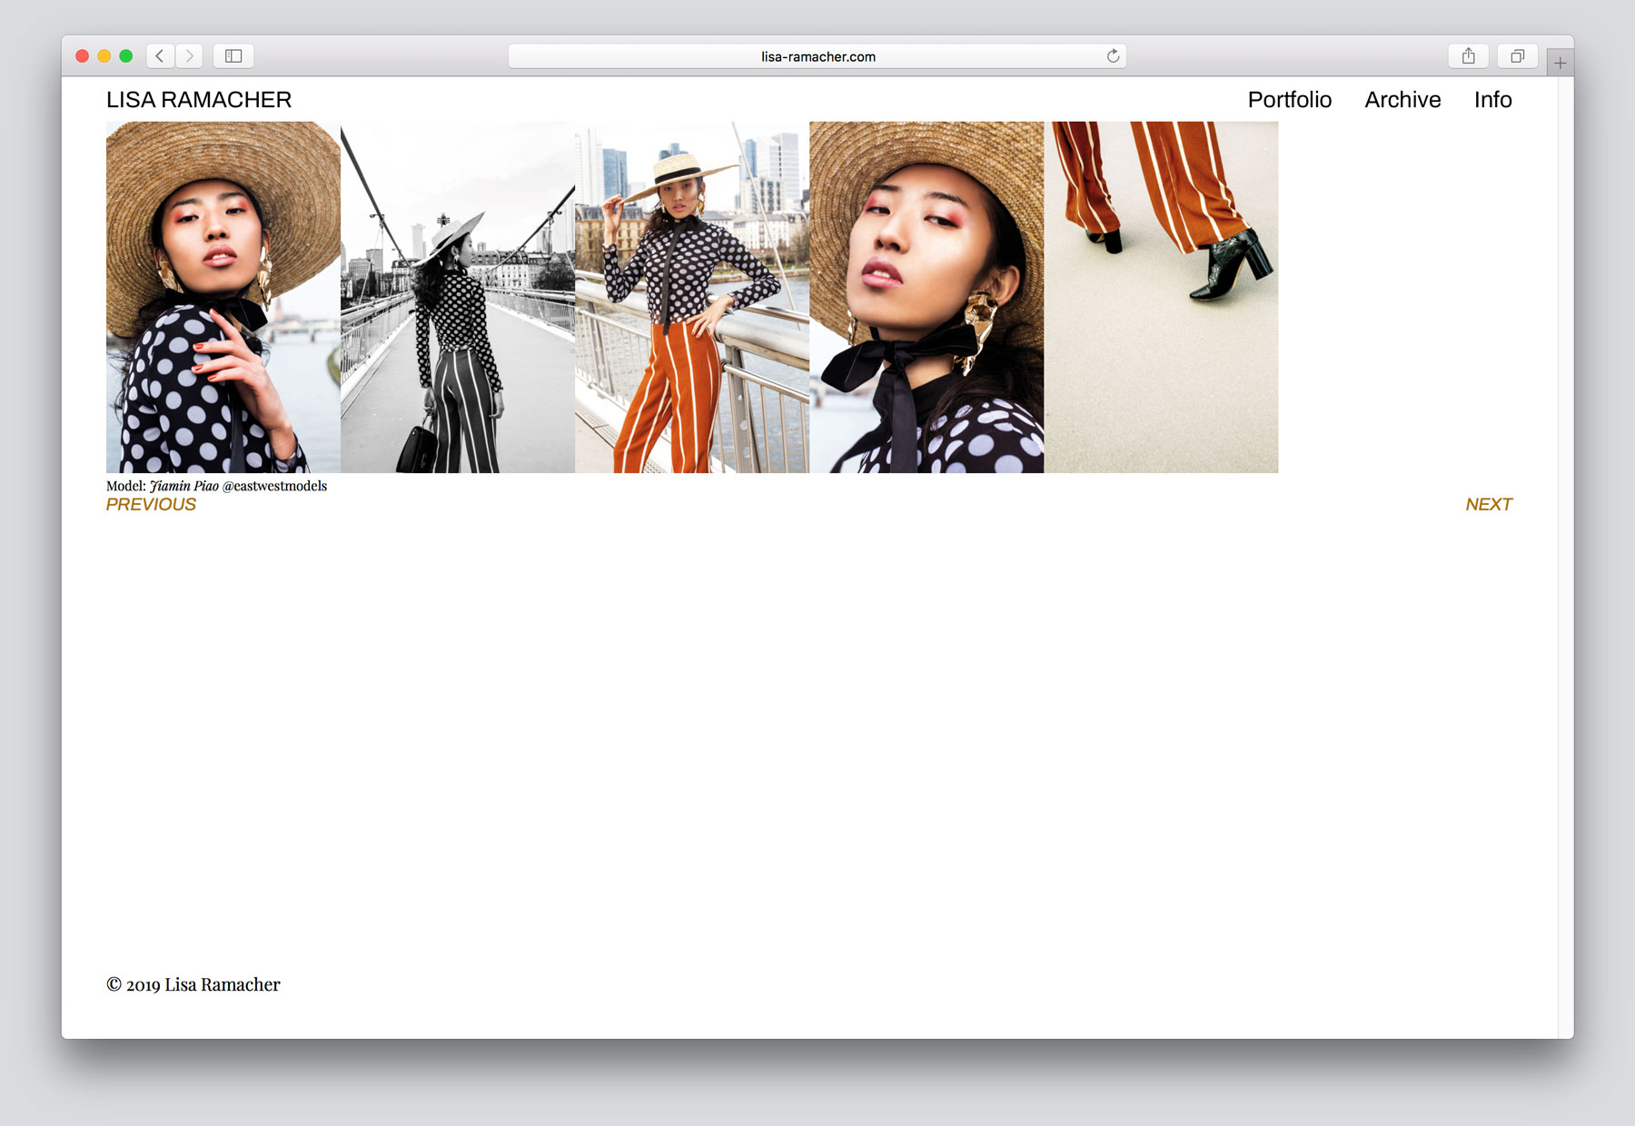Click the browser back arrow button
Screen dimensions: 1635x1126
pyautogui.click(x=160, y=56)
